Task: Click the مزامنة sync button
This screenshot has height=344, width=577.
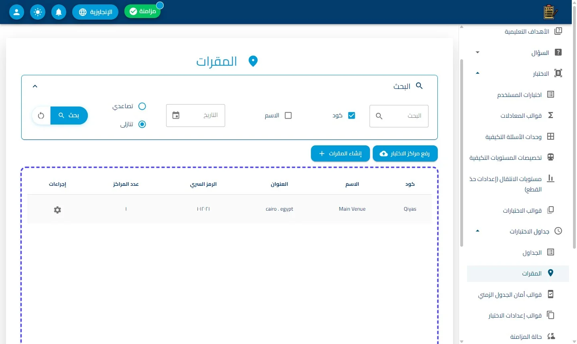Action: pyautogui.click(x=142, y=11)
